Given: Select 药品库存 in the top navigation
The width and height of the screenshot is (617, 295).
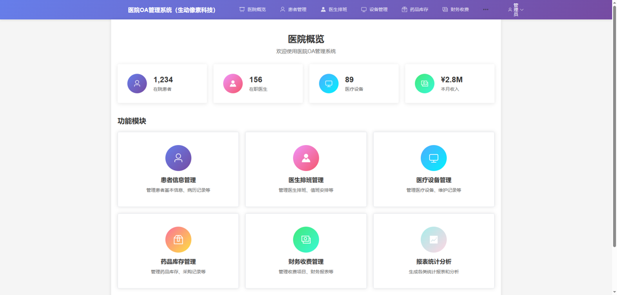Looking at the screenshot, I should [415, 9].
